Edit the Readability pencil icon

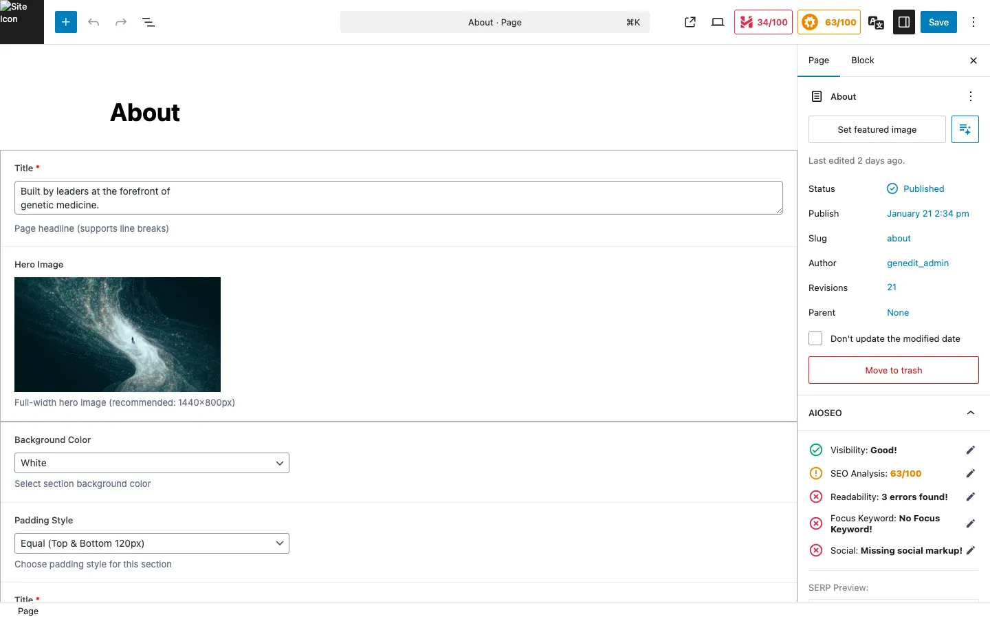(971, 497)
